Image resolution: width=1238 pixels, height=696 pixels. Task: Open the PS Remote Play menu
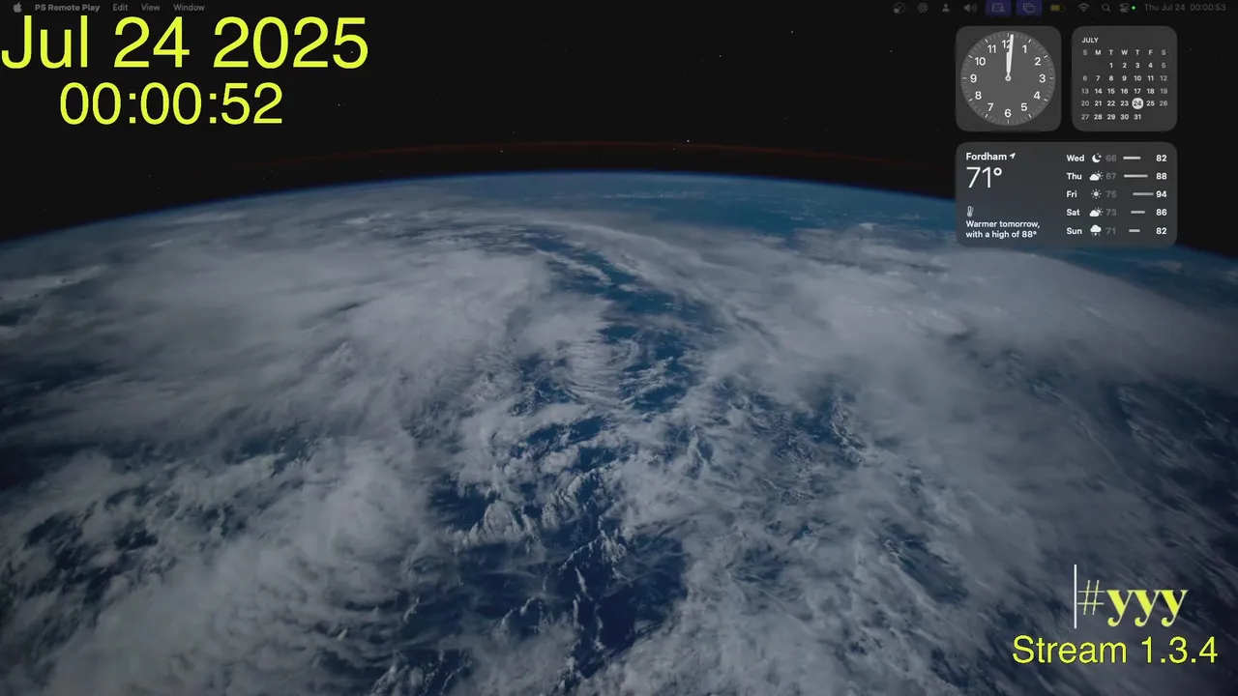(67, 7)
